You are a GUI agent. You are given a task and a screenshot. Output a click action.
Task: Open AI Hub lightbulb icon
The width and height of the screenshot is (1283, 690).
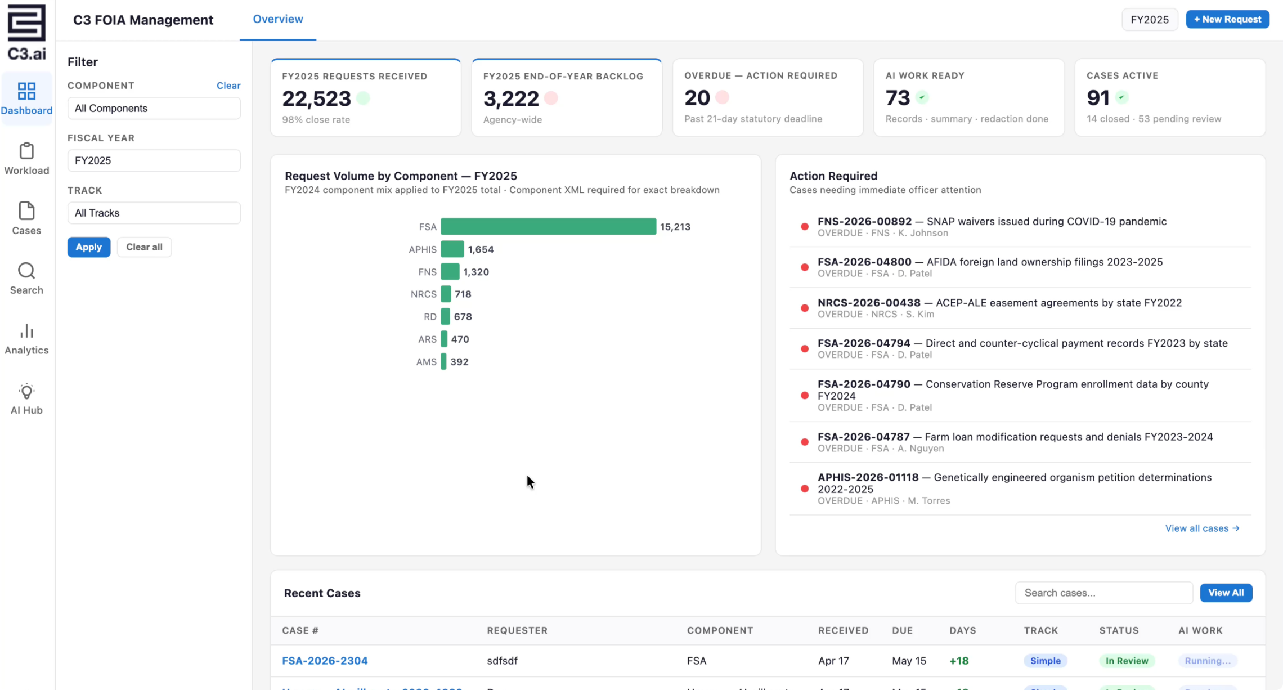[26, 391]
